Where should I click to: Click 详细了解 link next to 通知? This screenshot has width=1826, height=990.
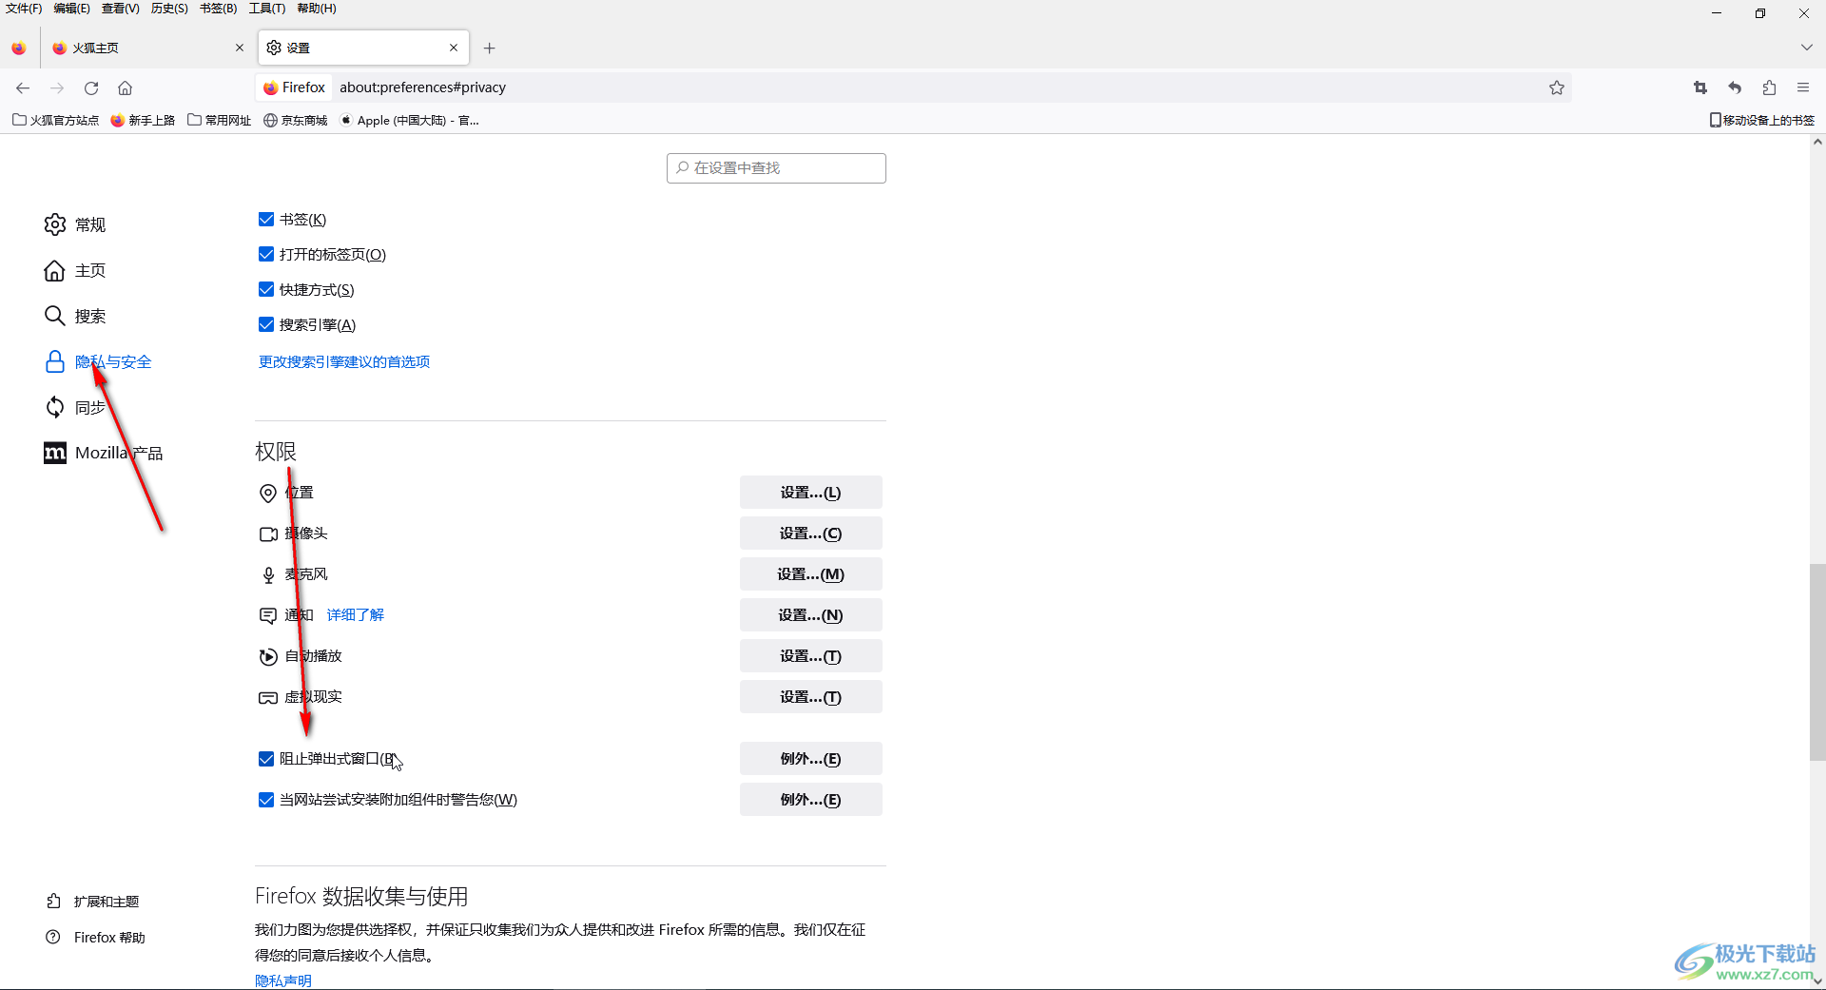(356, 614)
